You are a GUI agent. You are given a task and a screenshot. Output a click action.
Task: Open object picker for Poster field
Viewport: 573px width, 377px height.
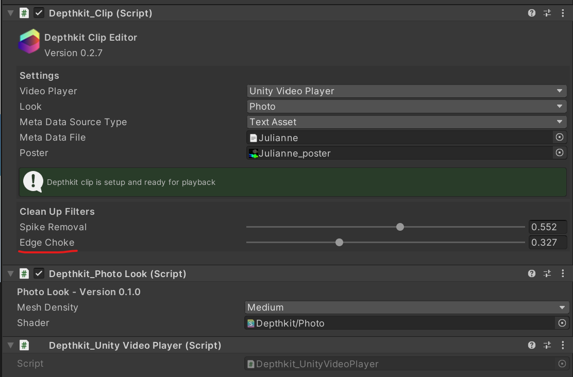coord(559,153)
